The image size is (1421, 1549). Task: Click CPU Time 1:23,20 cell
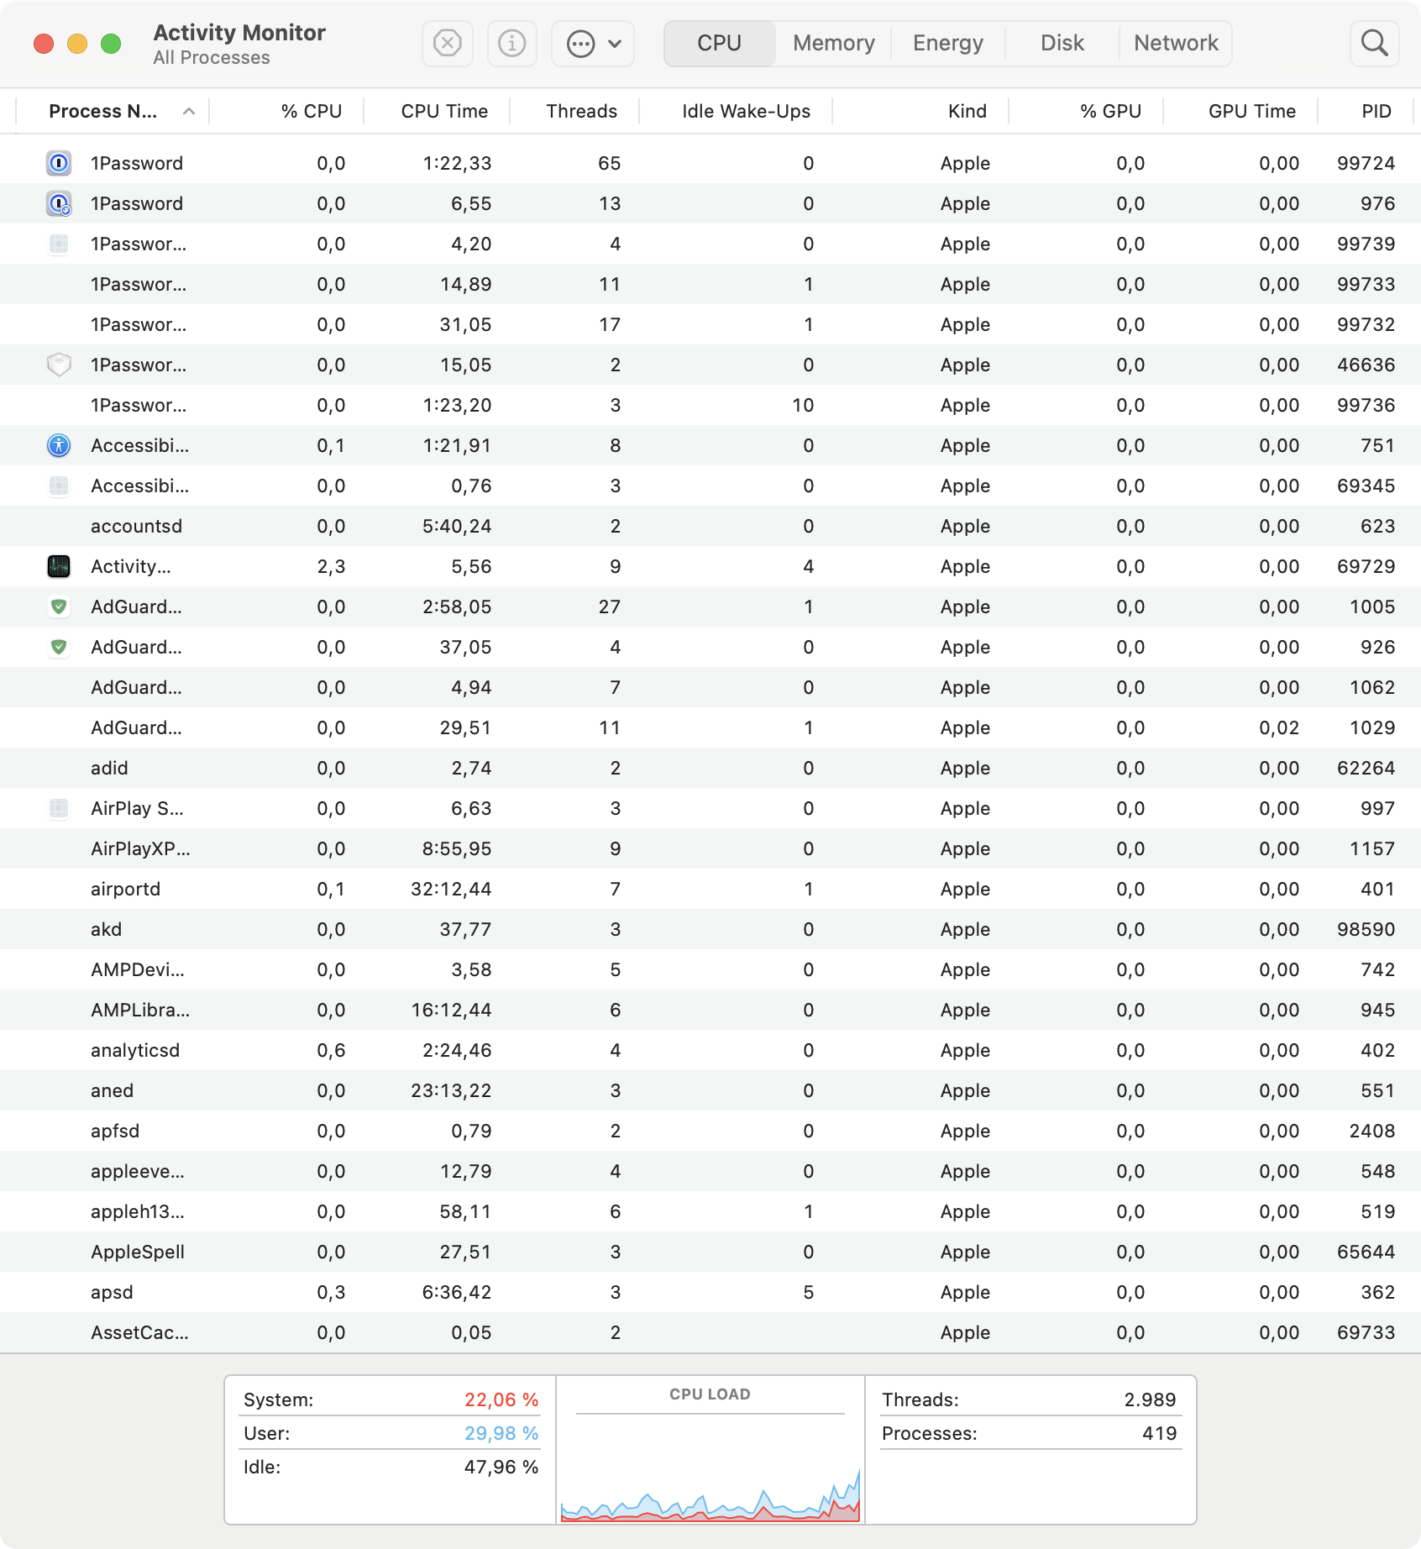tap(457, 405)
